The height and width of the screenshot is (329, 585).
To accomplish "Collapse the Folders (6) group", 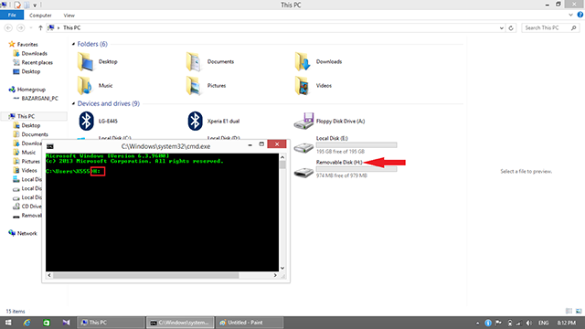I will [x=73, y=44].
